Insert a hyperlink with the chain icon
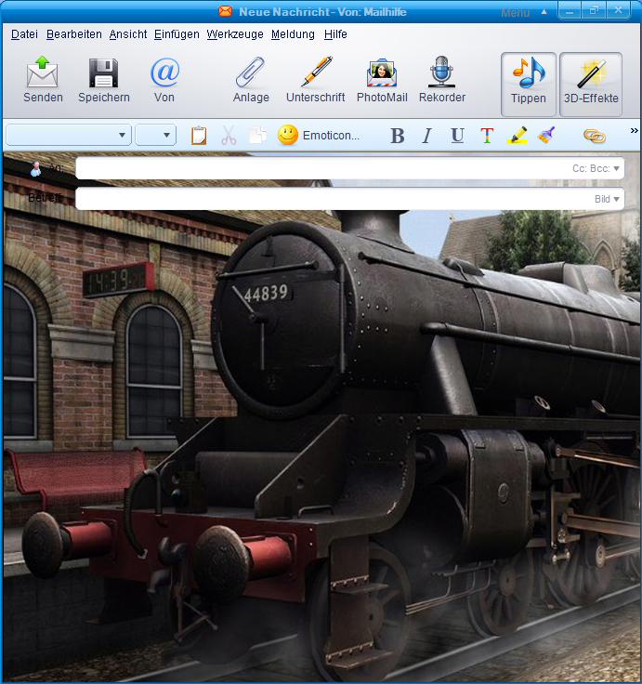Viewport: 642px width, 684px height. (595, 136)
